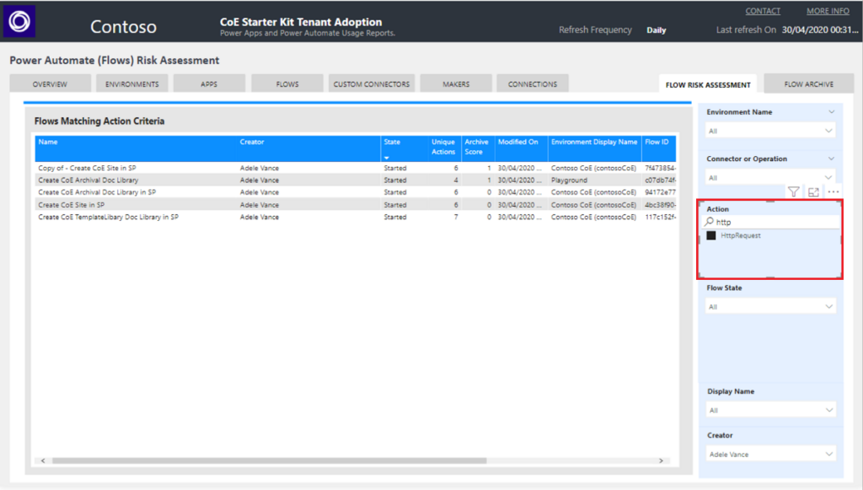863x490 pixels.
Task: Collapse the Environment Name slicer header chevron
Action: 831,112
